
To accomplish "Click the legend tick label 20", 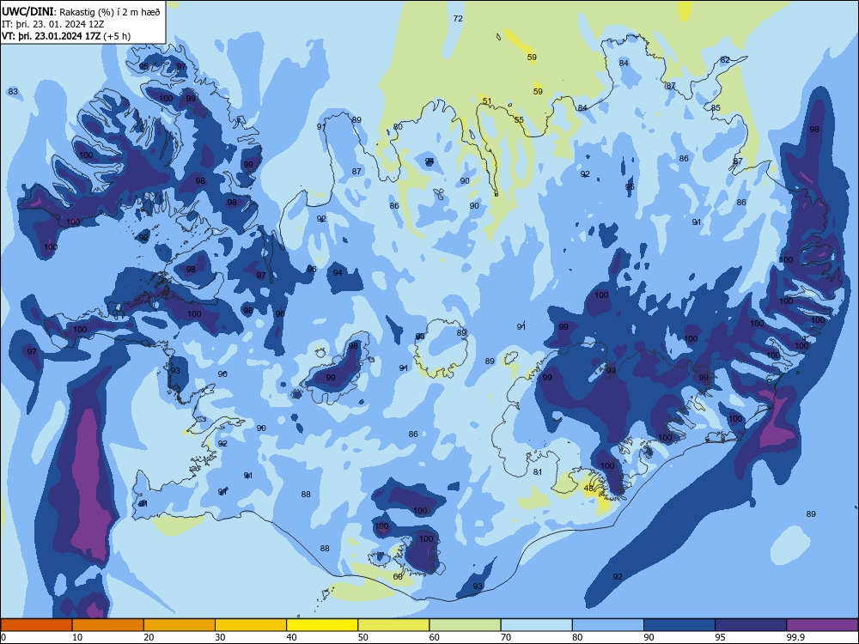I will tap(149, 637).
